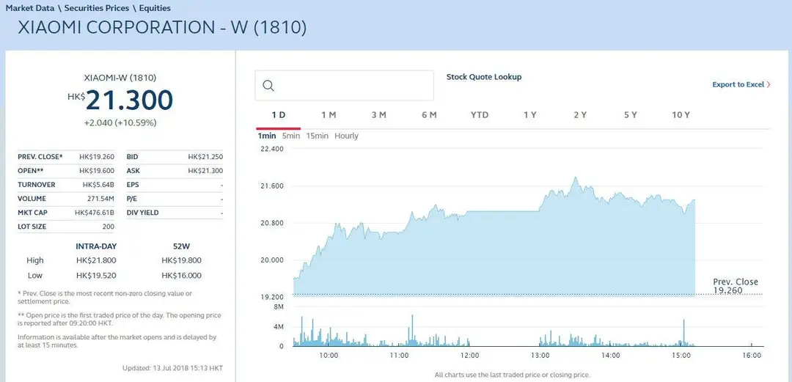This screenshot has width=792, height=382.
Task: Click the 22.400 price axis label
Action: (x=271, y=149)
